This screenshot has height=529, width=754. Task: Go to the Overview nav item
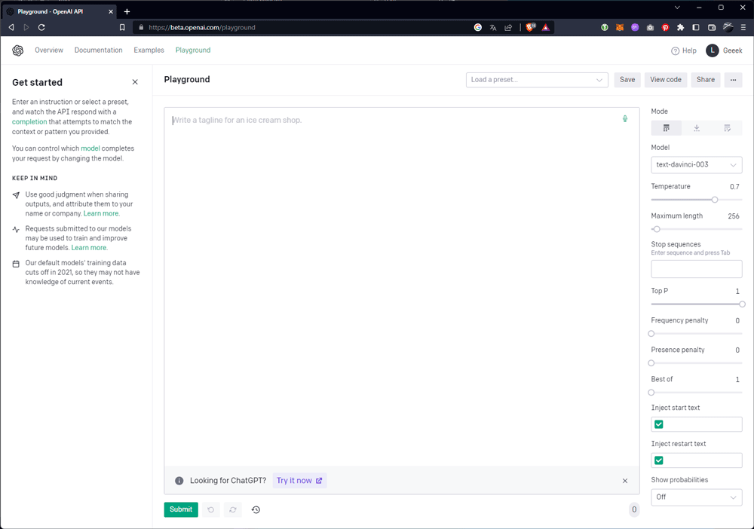pyautogui.click(x=48, y=50)
